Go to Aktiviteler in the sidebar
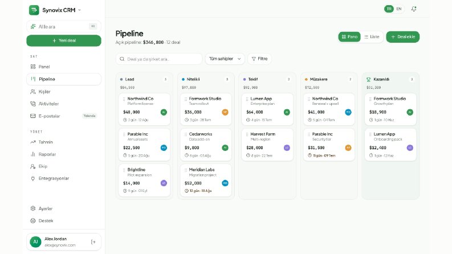 coord(64,104)
